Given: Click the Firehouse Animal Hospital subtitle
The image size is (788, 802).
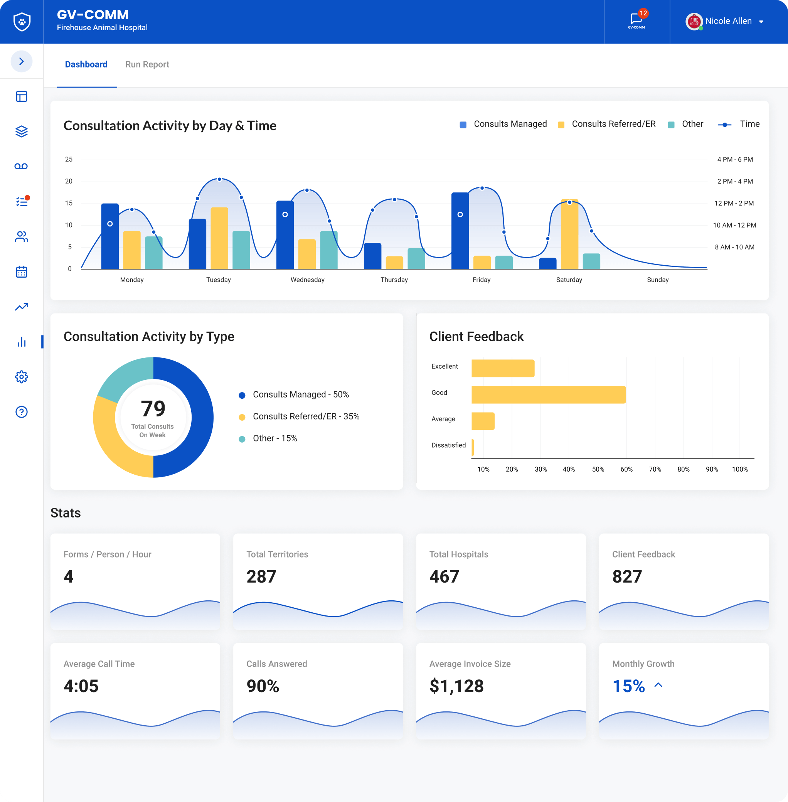Looking at the screenshot, I should pyautogui.click(x=102, y=28).
